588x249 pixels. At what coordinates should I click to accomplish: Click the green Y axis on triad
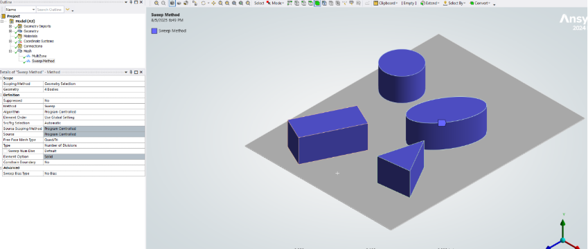(563, 227)
